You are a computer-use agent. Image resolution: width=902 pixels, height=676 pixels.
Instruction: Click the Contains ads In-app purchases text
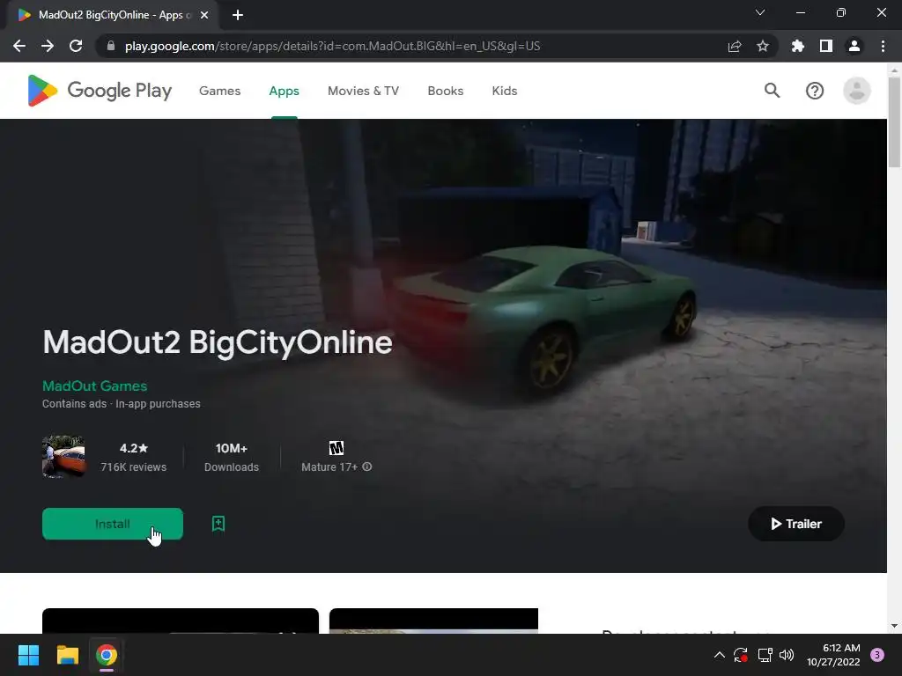122,403
